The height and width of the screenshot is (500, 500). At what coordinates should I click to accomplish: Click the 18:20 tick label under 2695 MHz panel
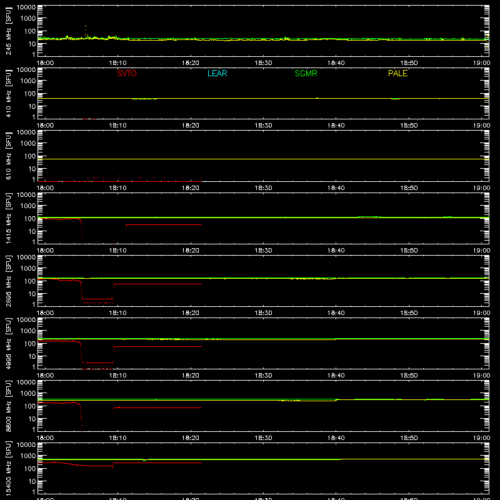tap(191, 313)
